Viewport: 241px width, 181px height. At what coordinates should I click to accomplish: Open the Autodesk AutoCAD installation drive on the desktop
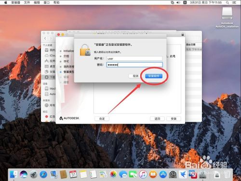[x=227, y=17]
